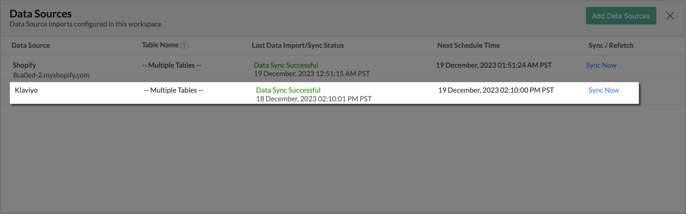686x214 pixels.
Task: Click Shopify next schedule time 01:51:24 AM
Action: pos(494,65)
